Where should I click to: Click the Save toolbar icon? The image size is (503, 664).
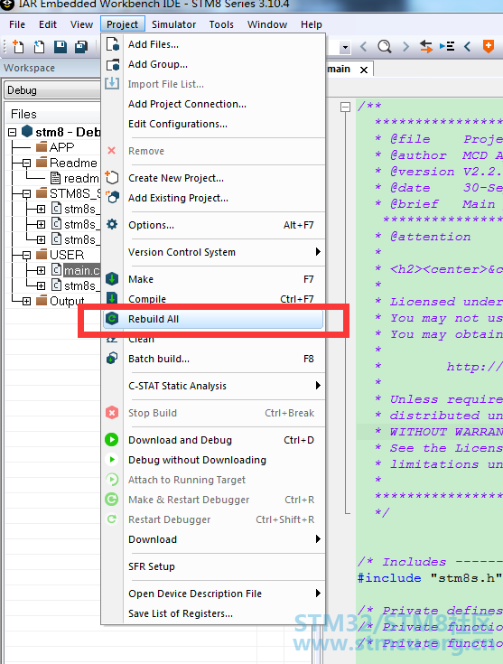point(61,47)
